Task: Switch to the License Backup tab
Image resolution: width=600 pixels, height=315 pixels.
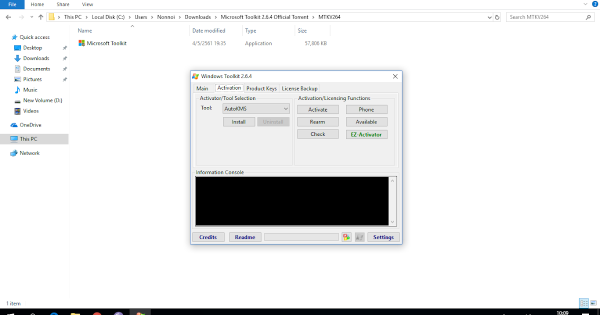Action: click(299, 88)
